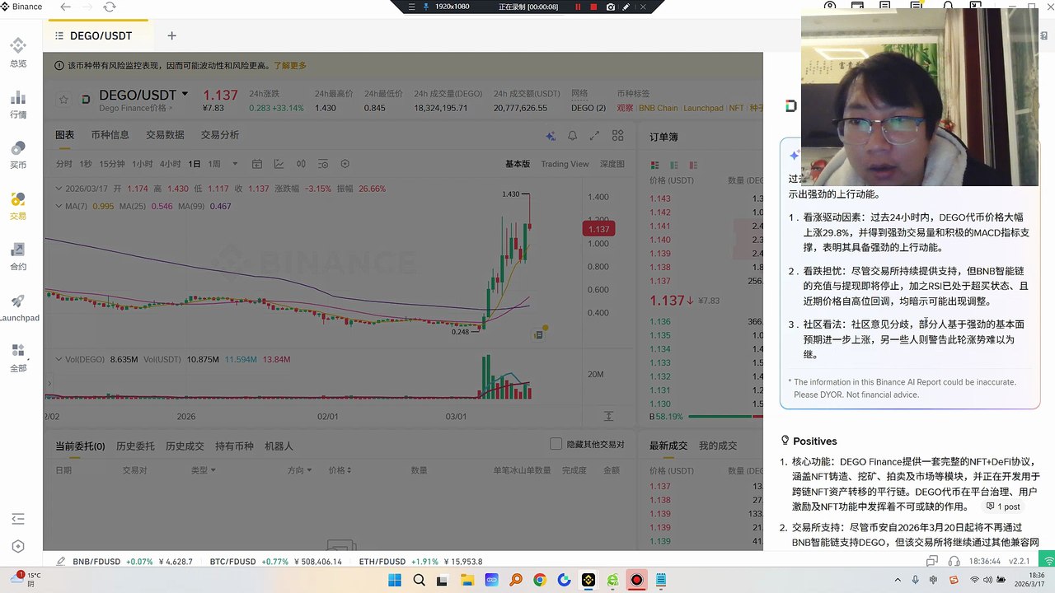Switch to the 历史委托 tab

(x=135, y=446)
